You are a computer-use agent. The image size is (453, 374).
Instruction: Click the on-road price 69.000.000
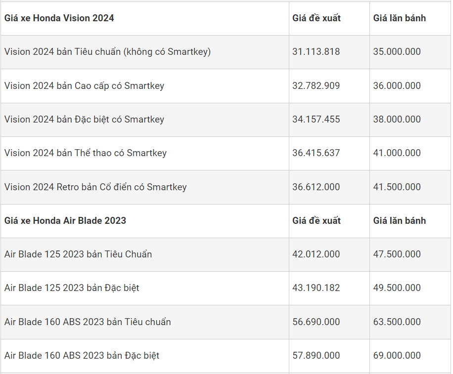click(397, 355)
